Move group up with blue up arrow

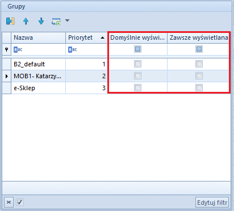26,21
